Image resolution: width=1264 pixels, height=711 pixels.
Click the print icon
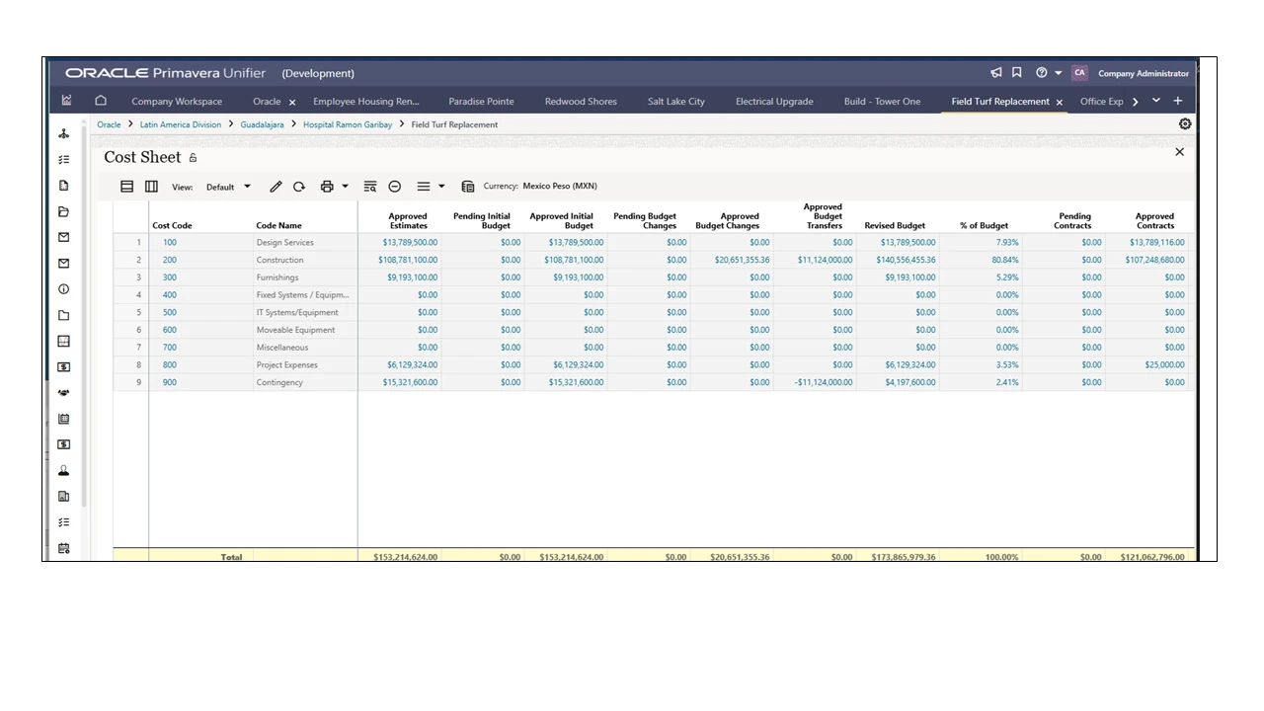[x=327, y=187]
